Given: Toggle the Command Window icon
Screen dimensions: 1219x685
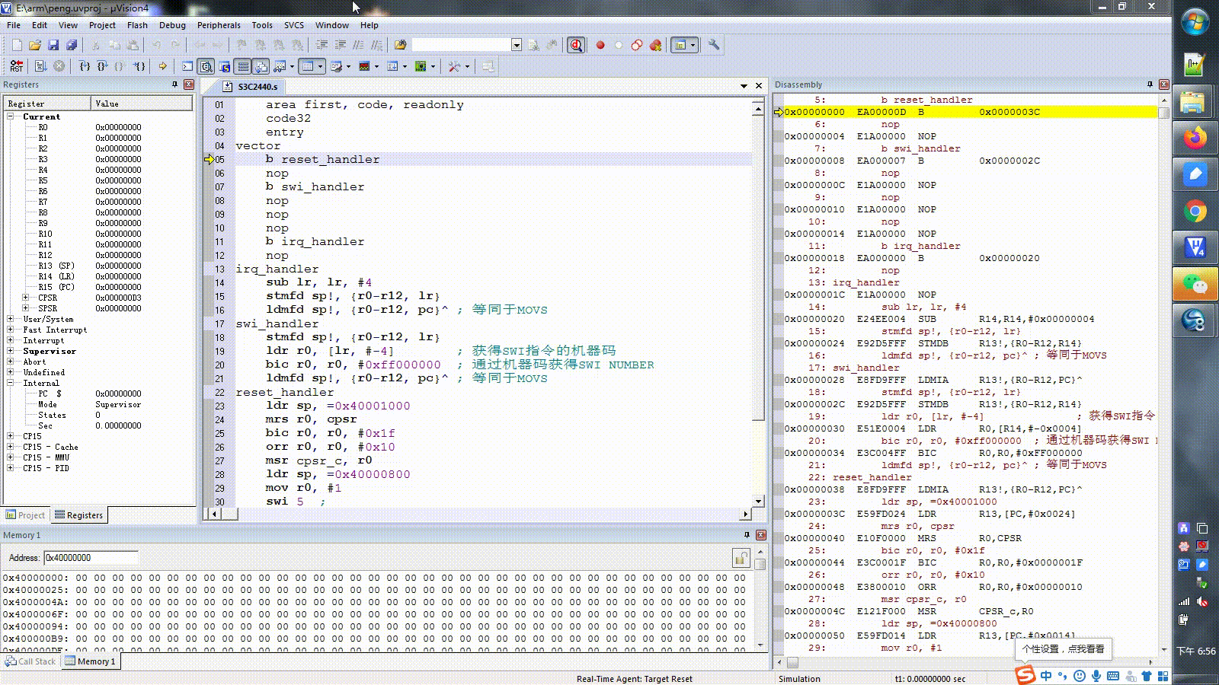Looking at the screenshot, I should (187, 66).
